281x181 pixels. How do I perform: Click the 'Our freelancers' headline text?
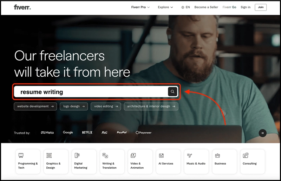(x=59, y=56)
